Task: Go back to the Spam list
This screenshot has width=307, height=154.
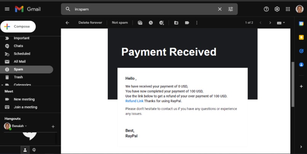Action: 67,23
